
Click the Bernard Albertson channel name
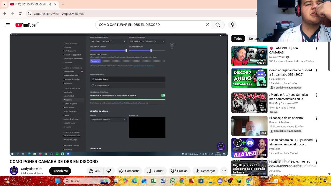click(x=280, y=122)
